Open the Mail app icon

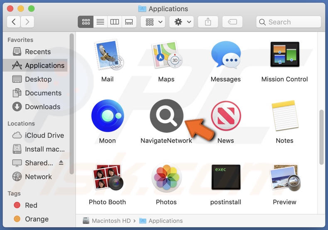point(108,55)
